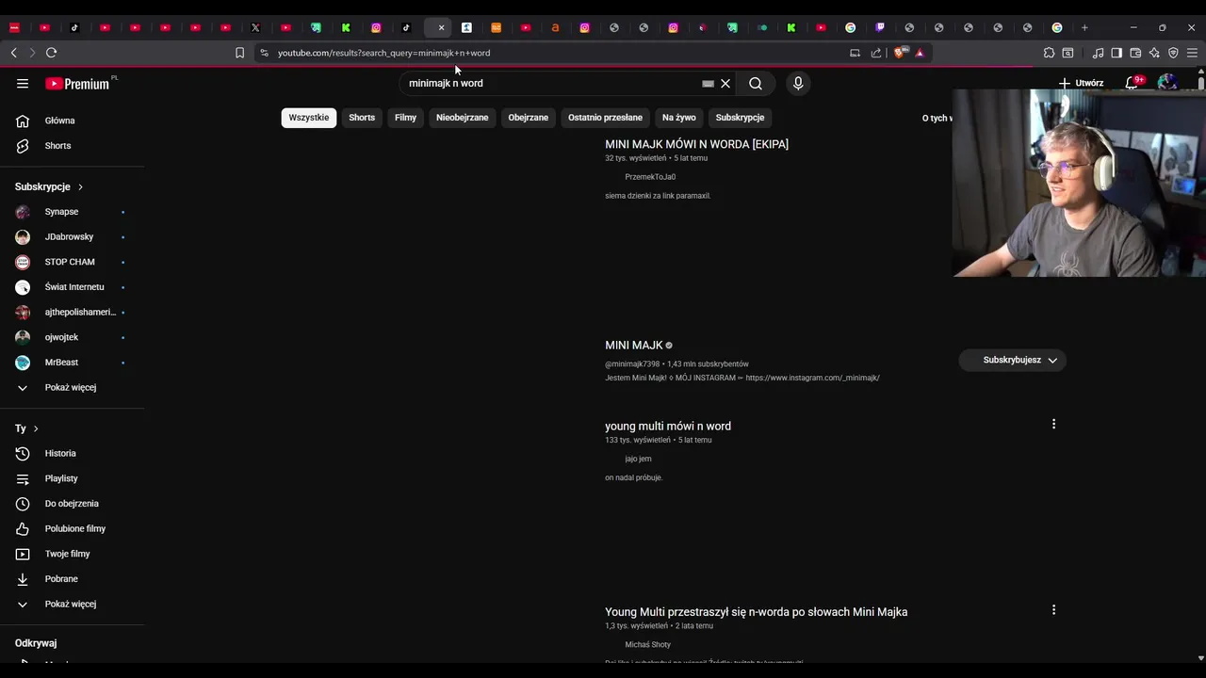
Task: Open the on-screen keyboard icon in search box
Action: (709, 84)
